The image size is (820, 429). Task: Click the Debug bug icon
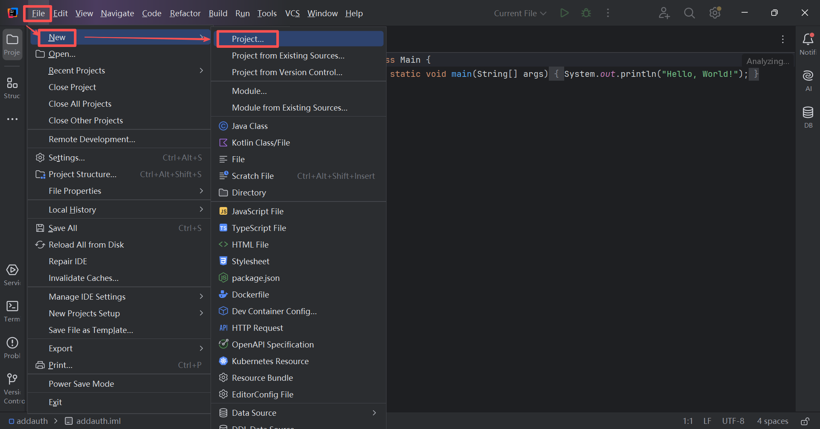coord(586,13)
